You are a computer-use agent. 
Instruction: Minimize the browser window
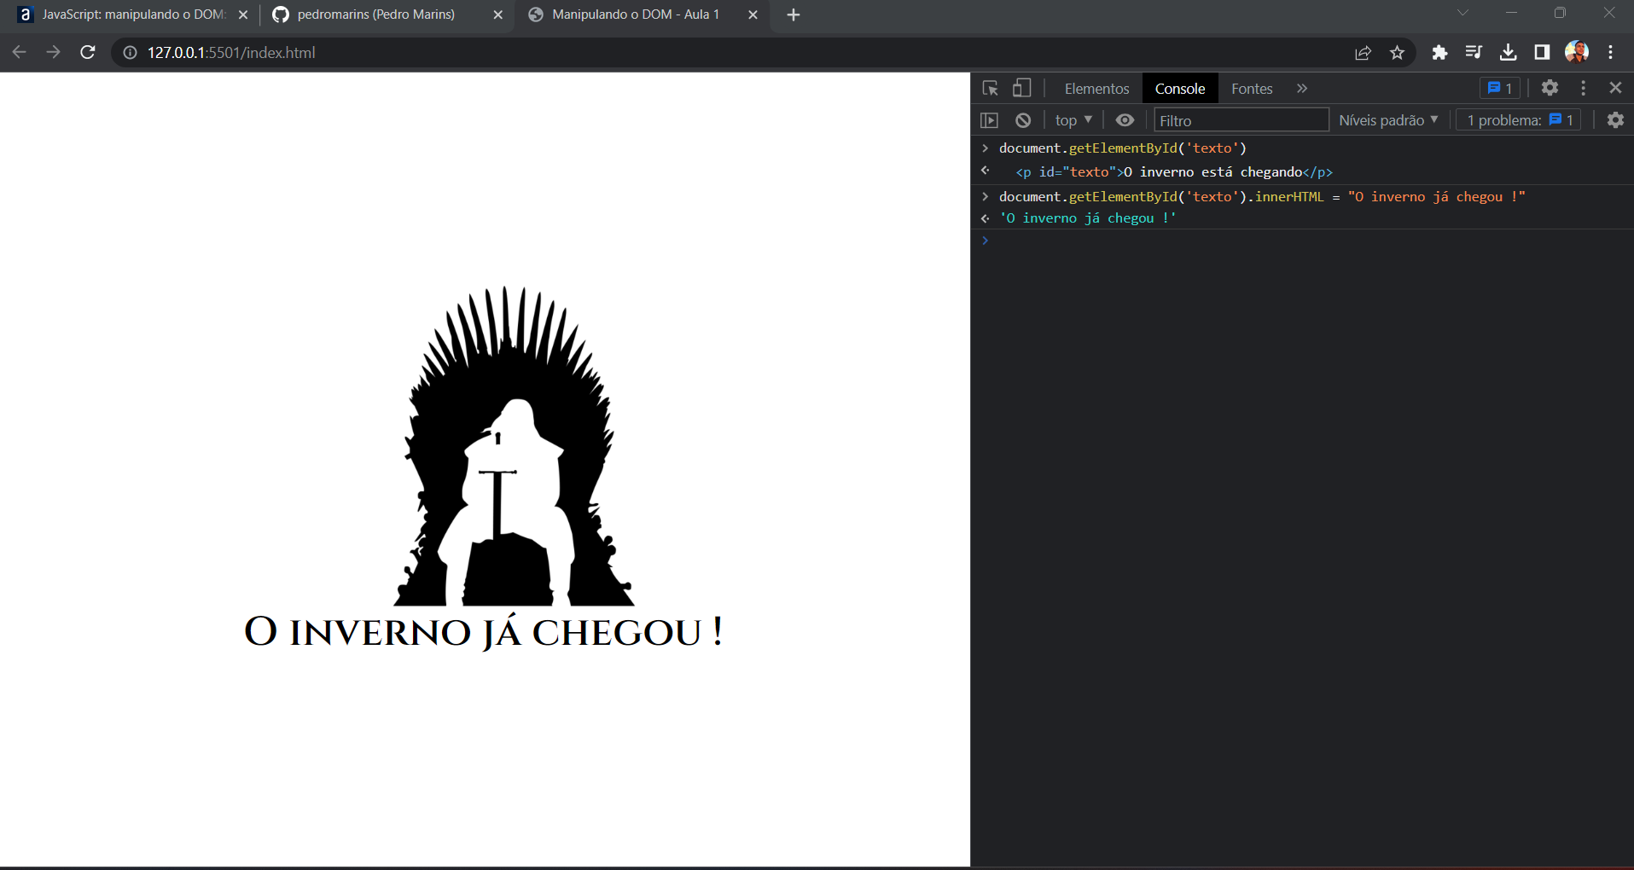[x=1511, y=13]
